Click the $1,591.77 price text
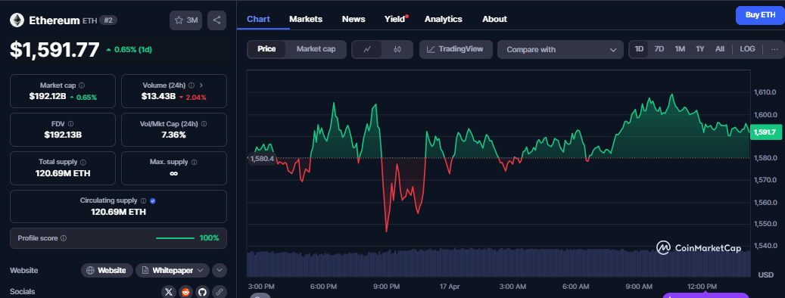The width and height of the screenshot is (785, 298). pyautogui.click(x=55, y=50)
